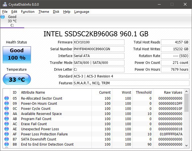The height and width of the screenshot is (151, 192).
Task: Click Rotation Rate value ---- (SSD)
Action: (x=175, y=56)
